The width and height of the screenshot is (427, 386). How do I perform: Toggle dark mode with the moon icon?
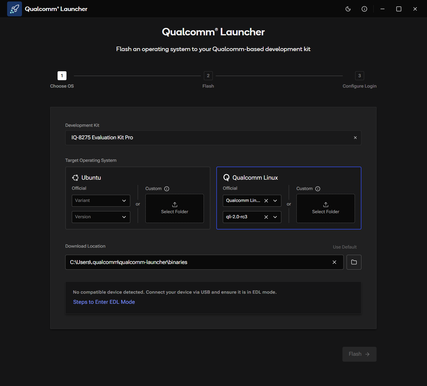[x=348, y=9]
